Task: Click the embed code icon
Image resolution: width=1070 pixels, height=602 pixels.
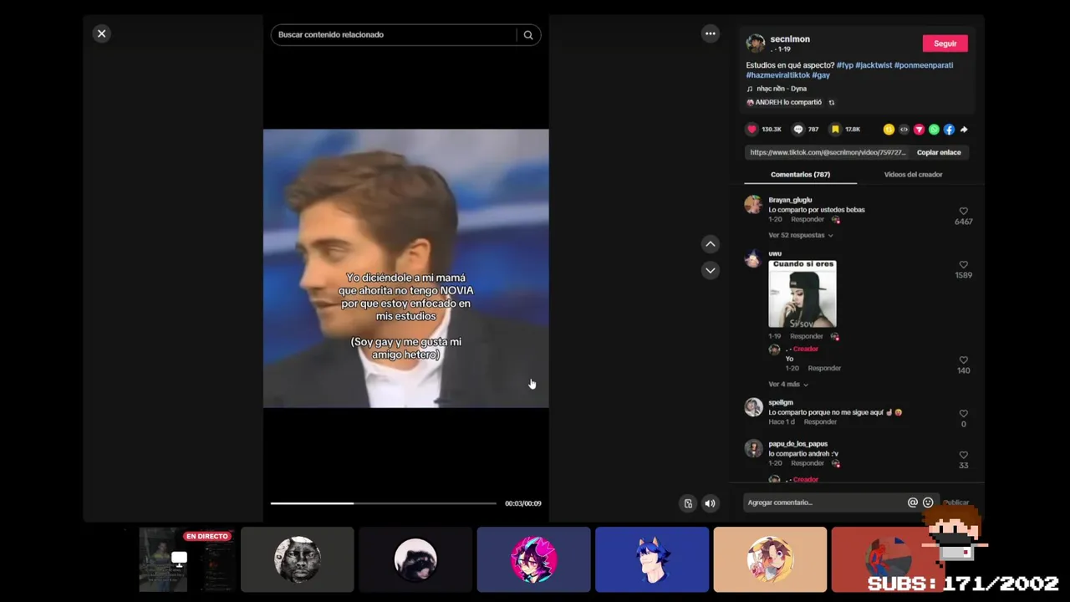Action: (x=904, y=130)
